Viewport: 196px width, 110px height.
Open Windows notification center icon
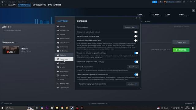pos(193,108)
